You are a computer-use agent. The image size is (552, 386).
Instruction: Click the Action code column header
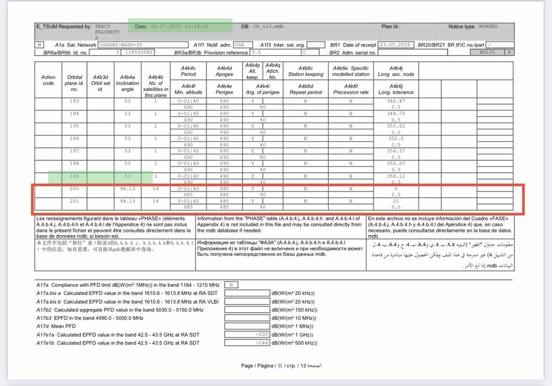(48, 80)
